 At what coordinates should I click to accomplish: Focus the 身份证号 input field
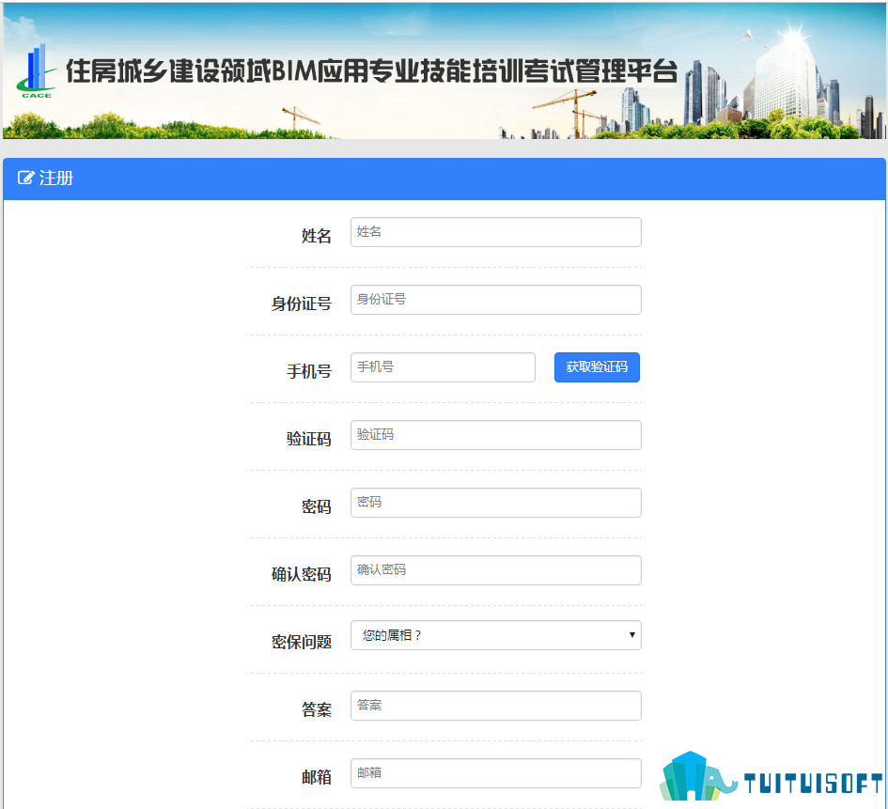495,300
